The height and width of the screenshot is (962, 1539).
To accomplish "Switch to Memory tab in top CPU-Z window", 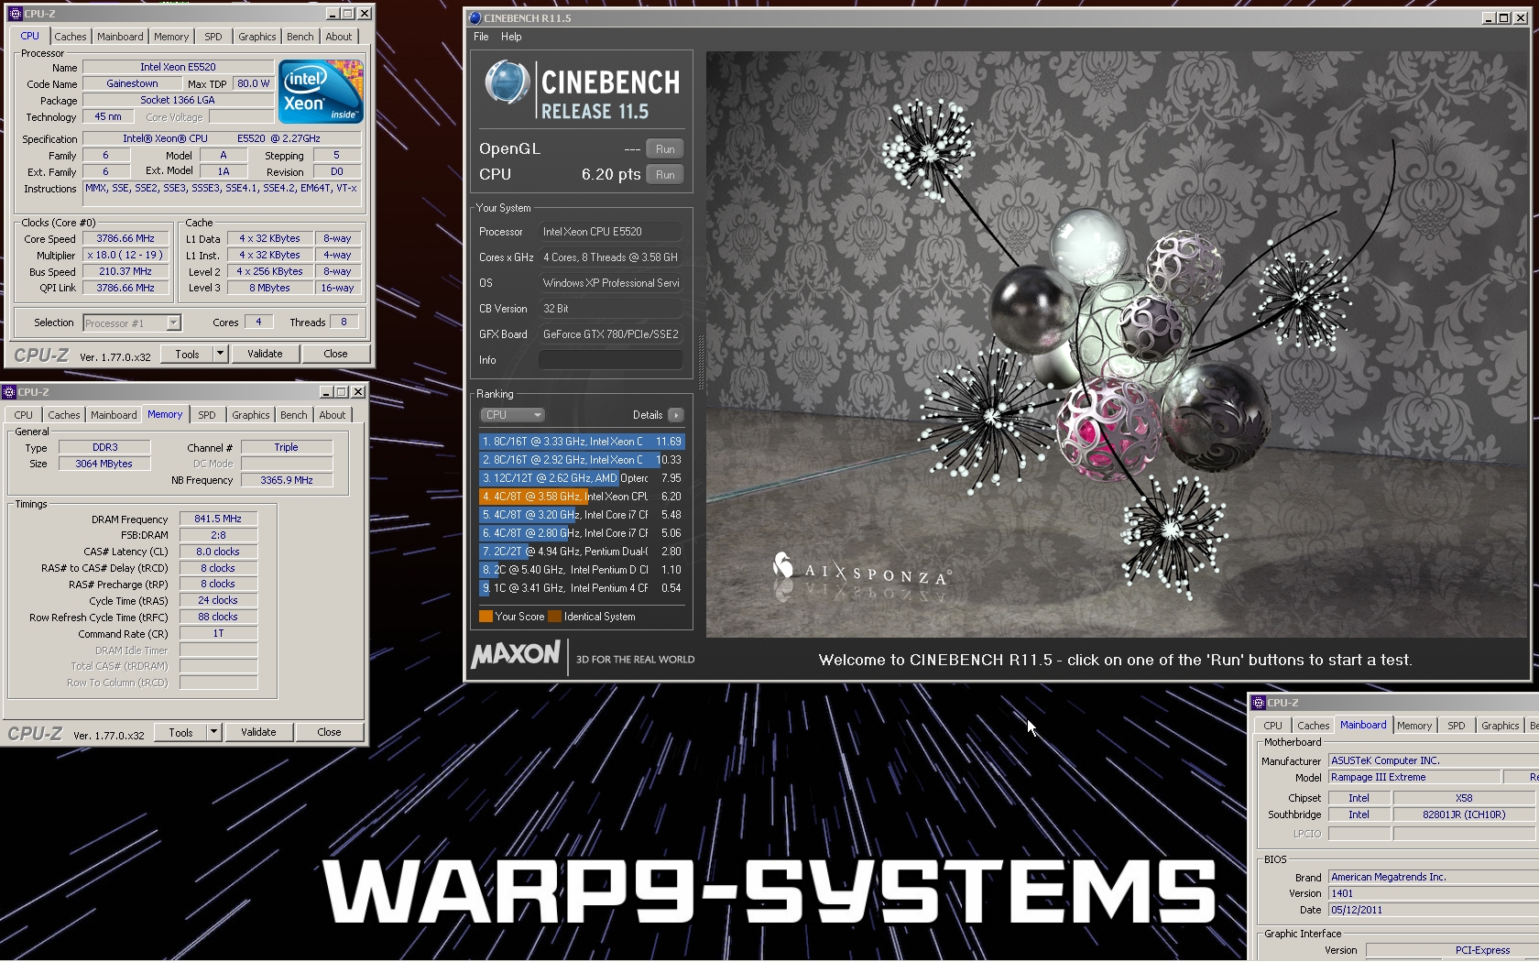I will click(171, 37).
